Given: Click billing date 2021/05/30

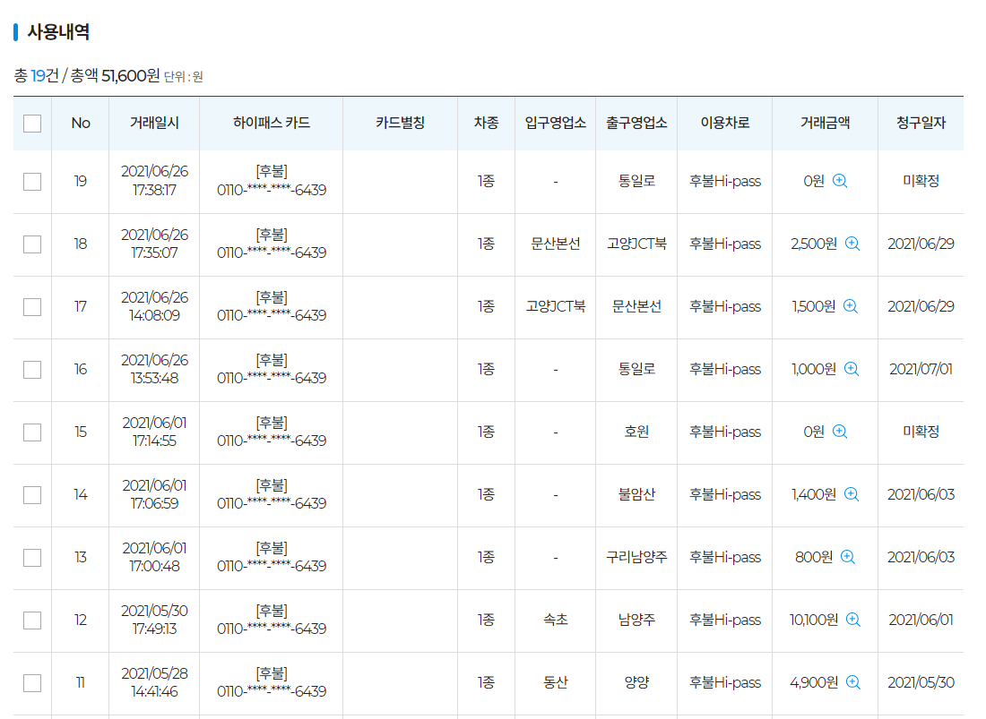Looking at the screenshot, I should [921, 682].
